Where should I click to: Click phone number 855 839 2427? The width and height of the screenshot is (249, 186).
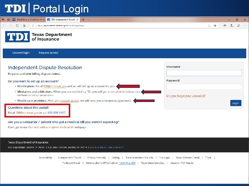click(x=56, y=113)
